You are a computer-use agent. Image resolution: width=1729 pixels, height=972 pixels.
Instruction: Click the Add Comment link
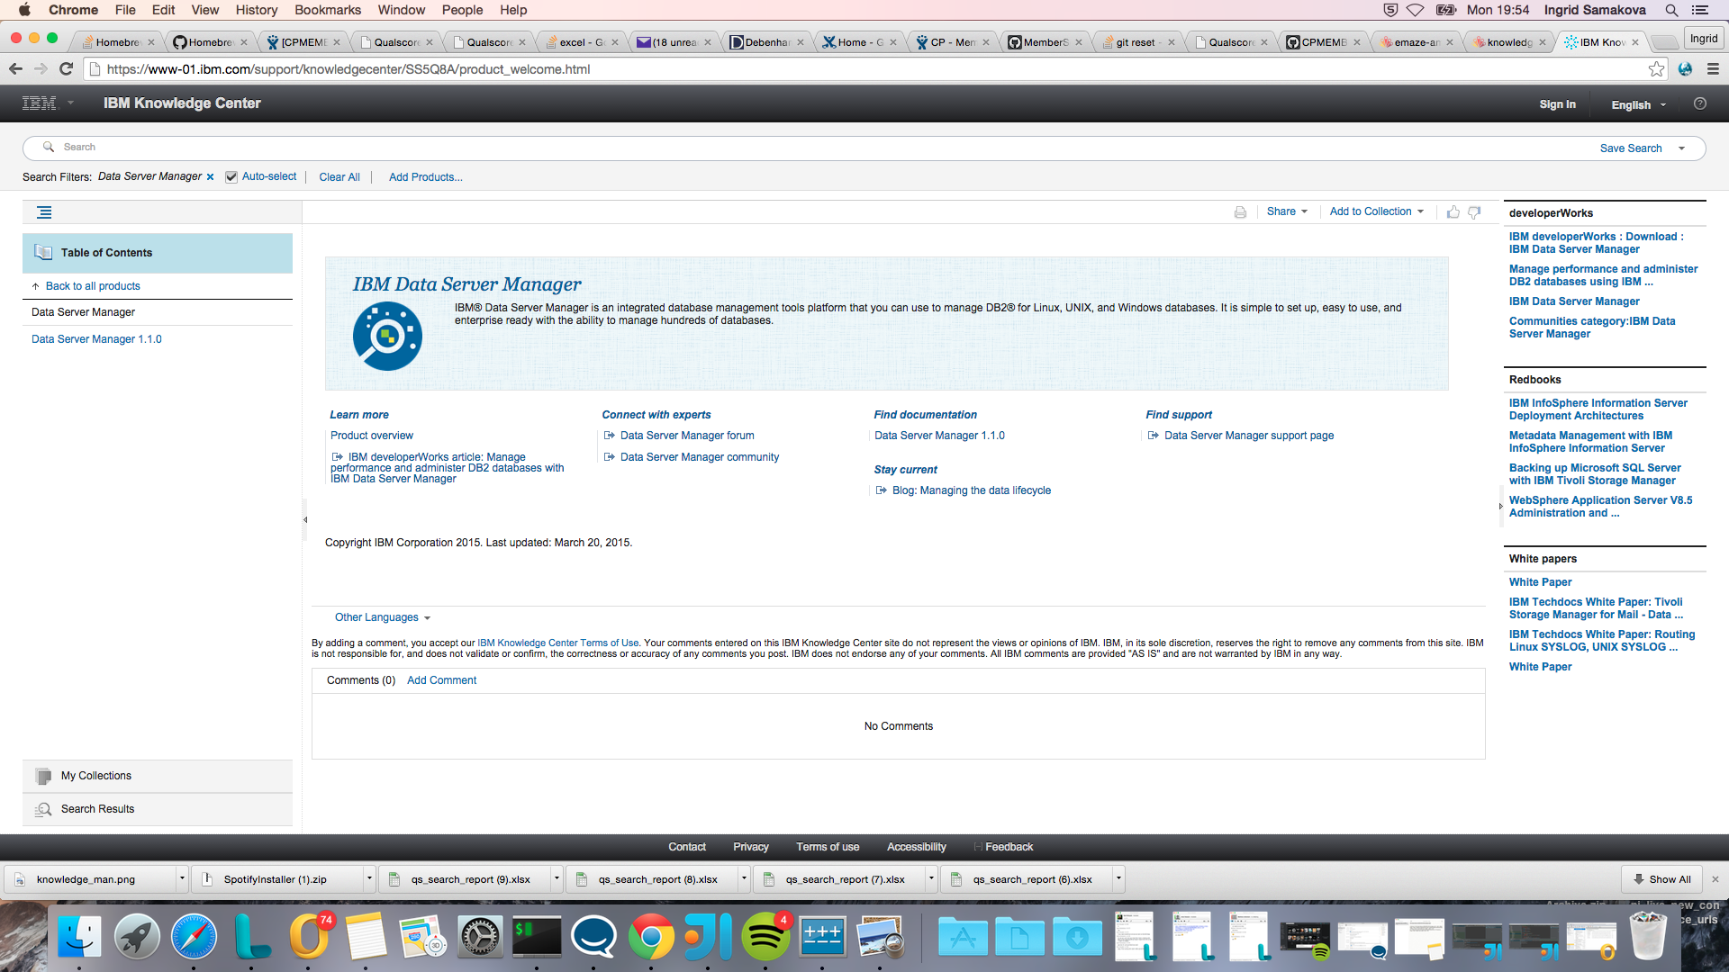[441, 680]
